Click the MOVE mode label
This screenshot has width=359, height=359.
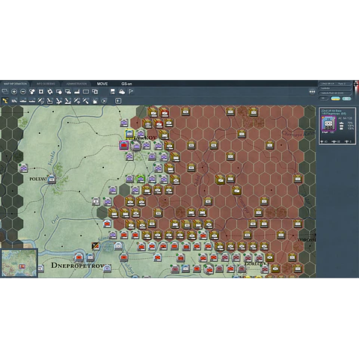[102, 84]
